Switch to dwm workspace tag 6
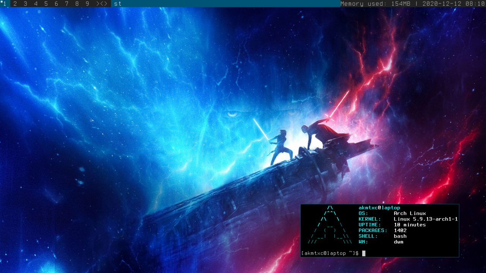The width and height of the screenshot is (486, 273). click(56, 4)
